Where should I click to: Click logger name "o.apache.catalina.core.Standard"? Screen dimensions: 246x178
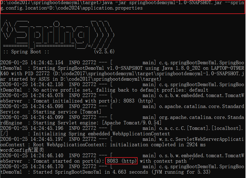202,106
